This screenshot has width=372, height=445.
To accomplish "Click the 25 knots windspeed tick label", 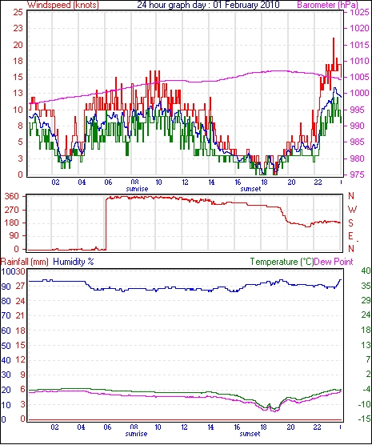I will pyautogui.click(x=18, y=13).
